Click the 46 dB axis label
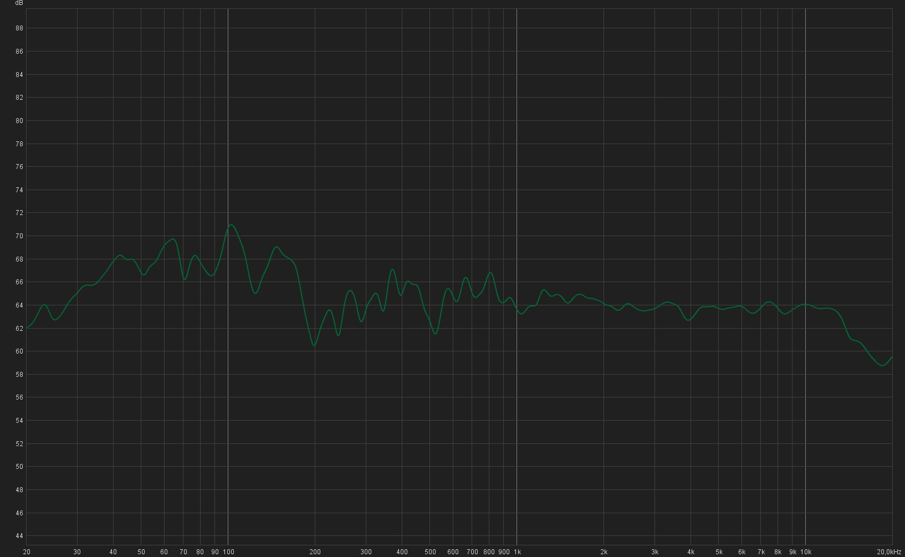Viewport: 905px width, 557px height. pyautogui.click(x=19, y=513)
